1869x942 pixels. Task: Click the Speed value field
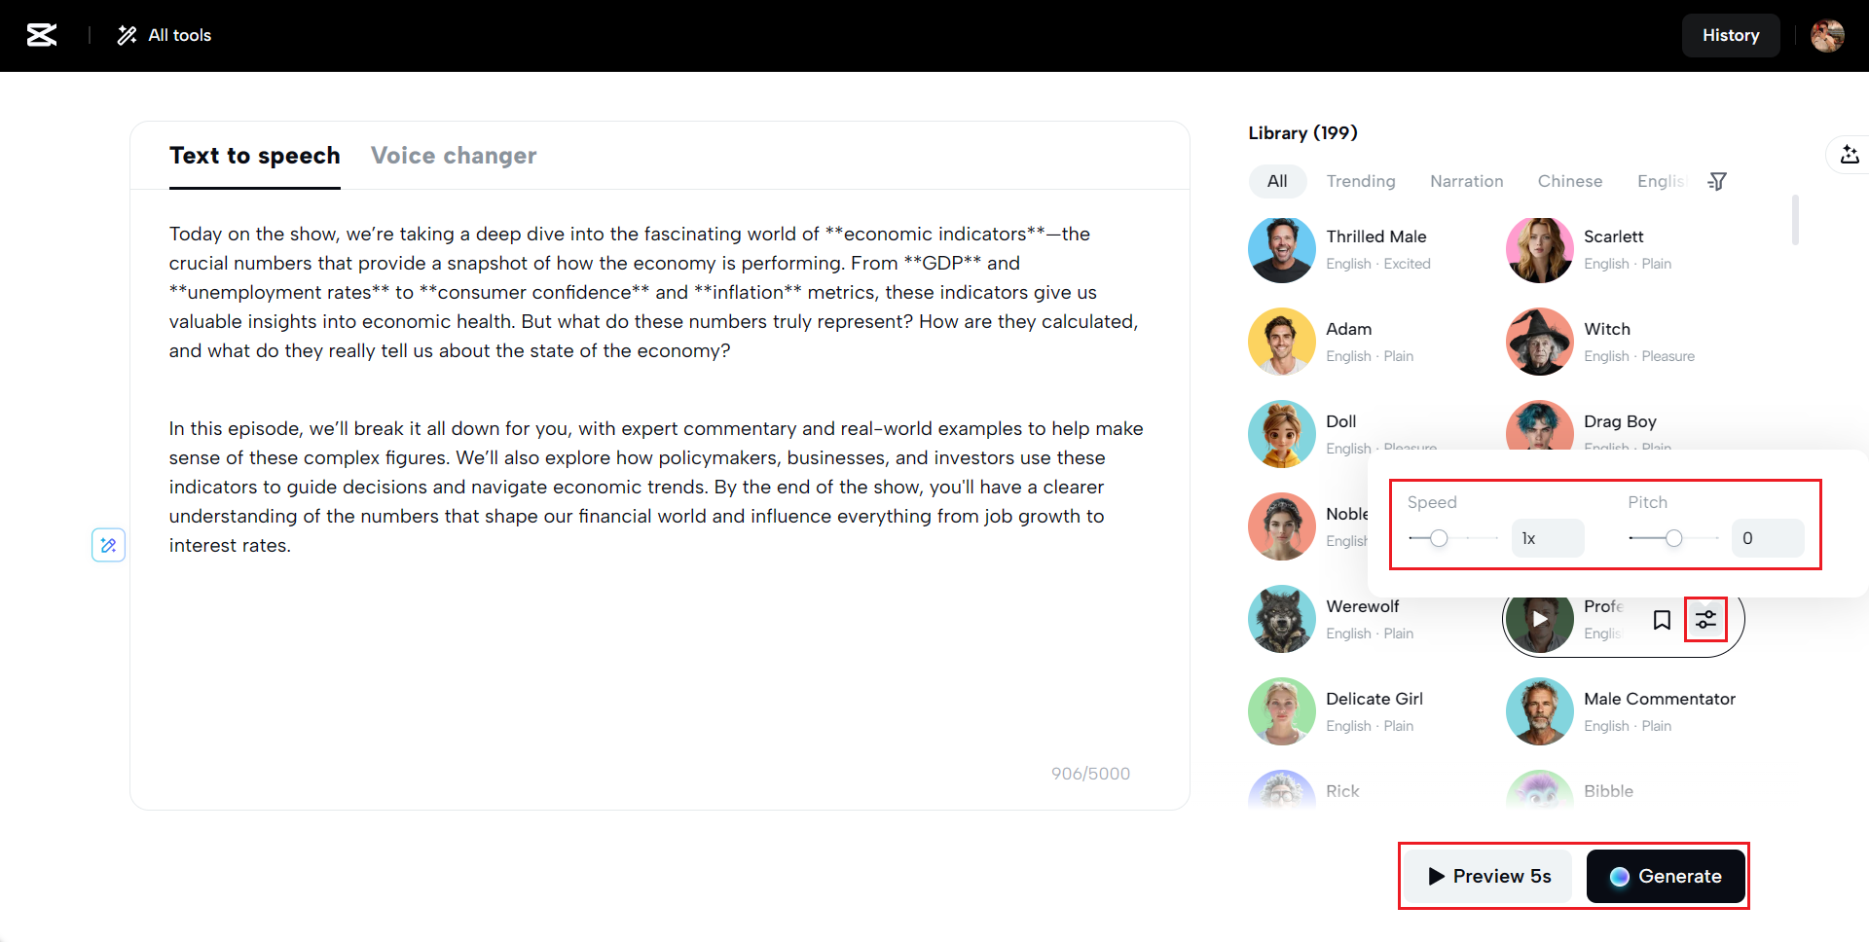(x=1547, y=538)
